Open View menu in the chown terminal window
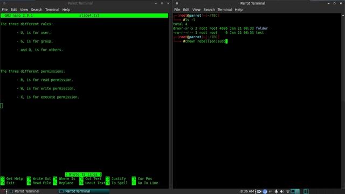The width and height of the screenshot is (345, 194). point(196,10)
